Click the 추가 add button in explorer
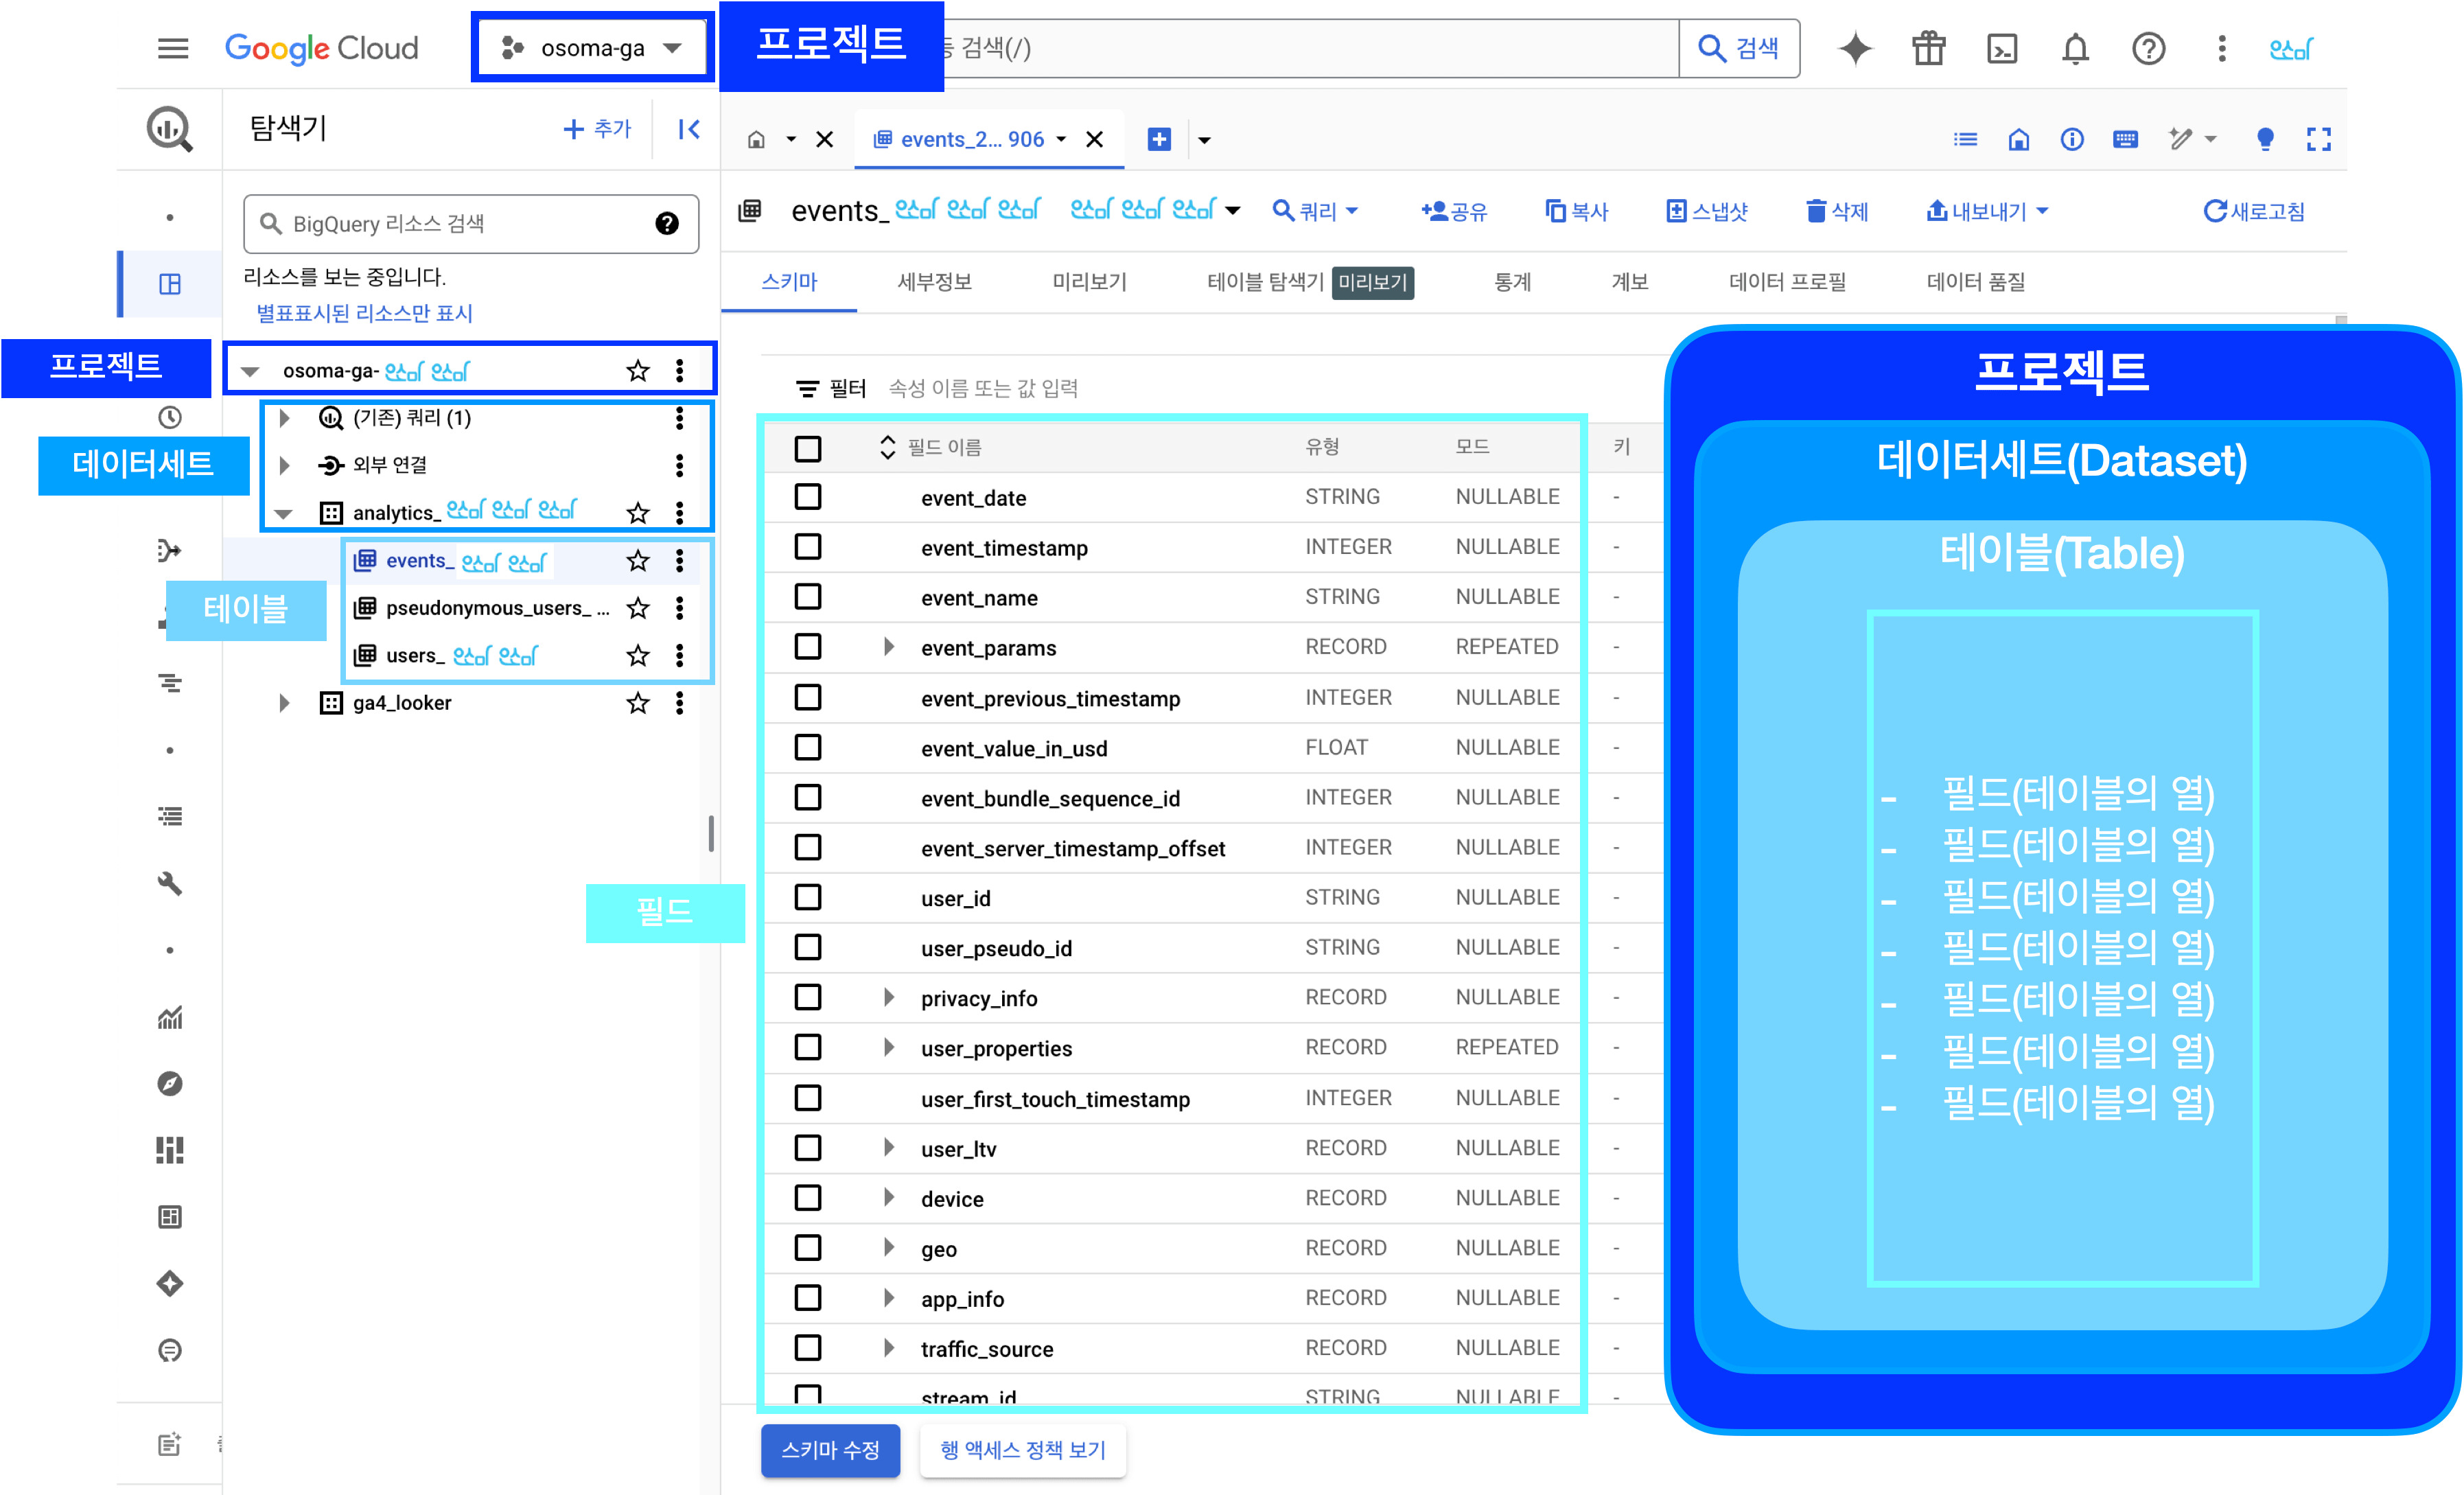 point(597,129)
